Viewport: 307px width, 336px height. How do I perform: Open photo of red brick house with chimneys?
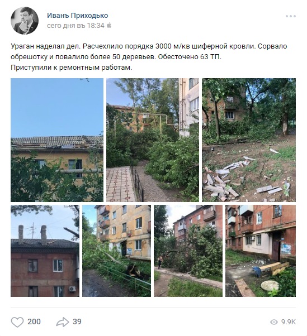coord(45,251)
